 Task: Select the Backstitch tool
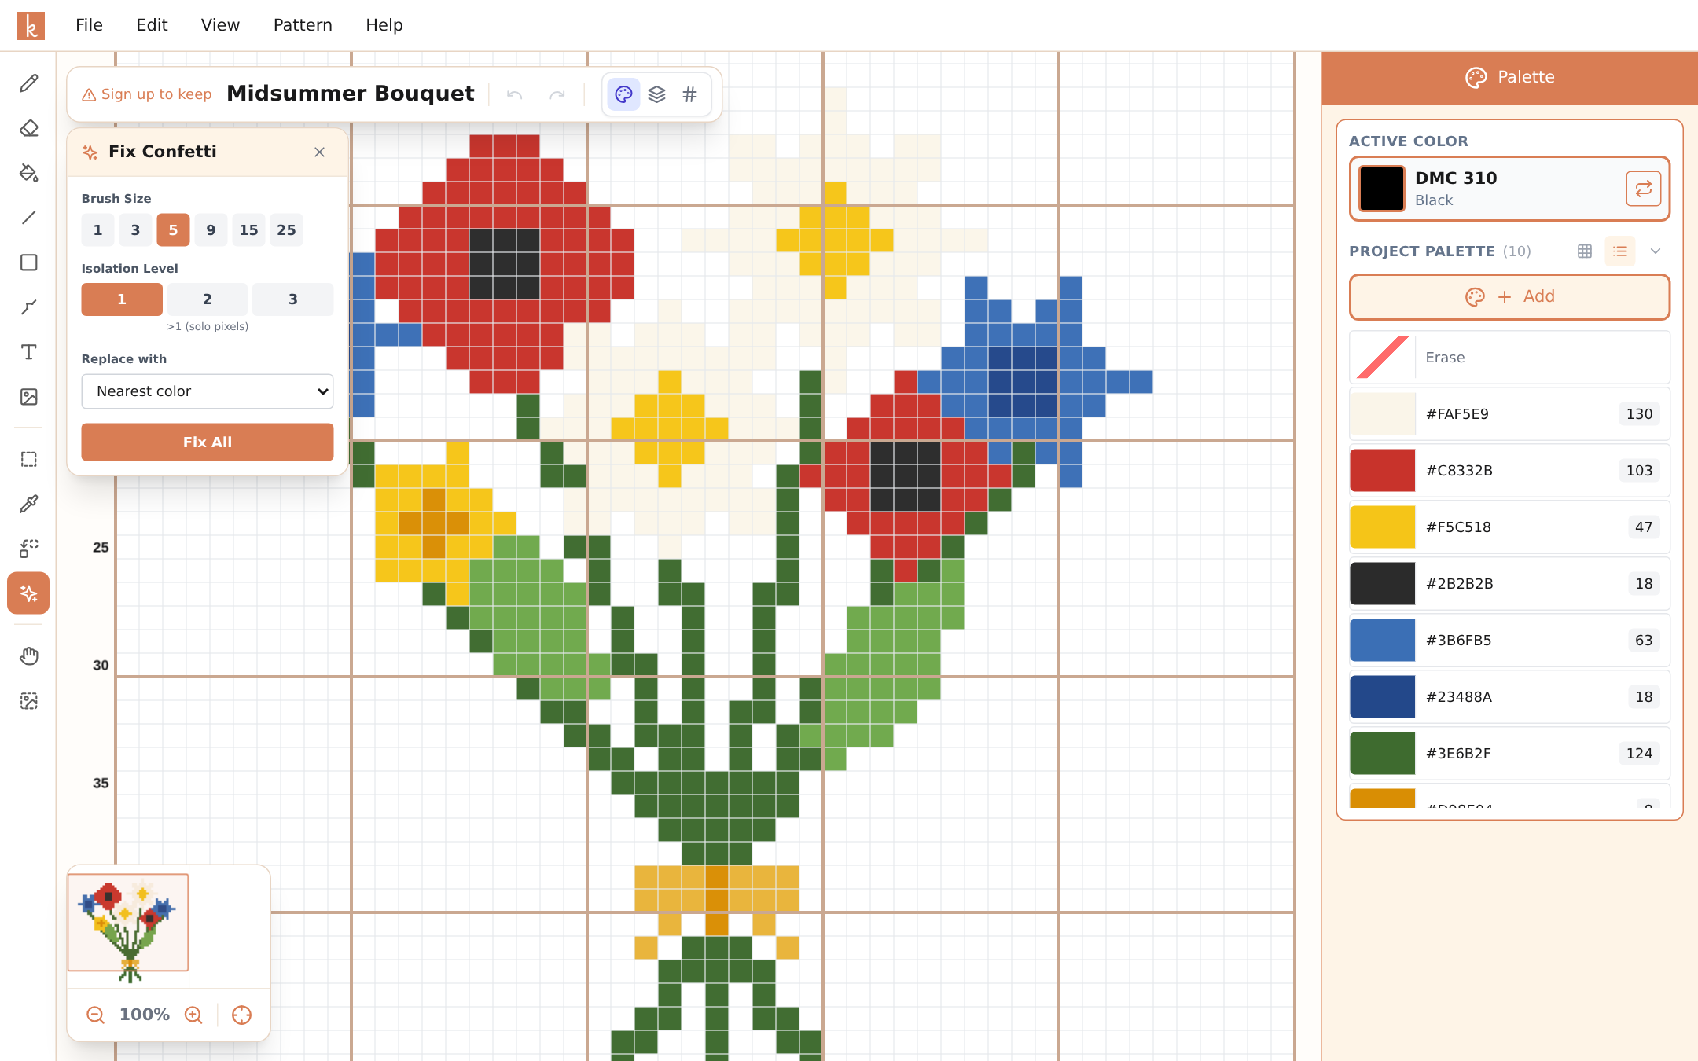click(29, 307)
